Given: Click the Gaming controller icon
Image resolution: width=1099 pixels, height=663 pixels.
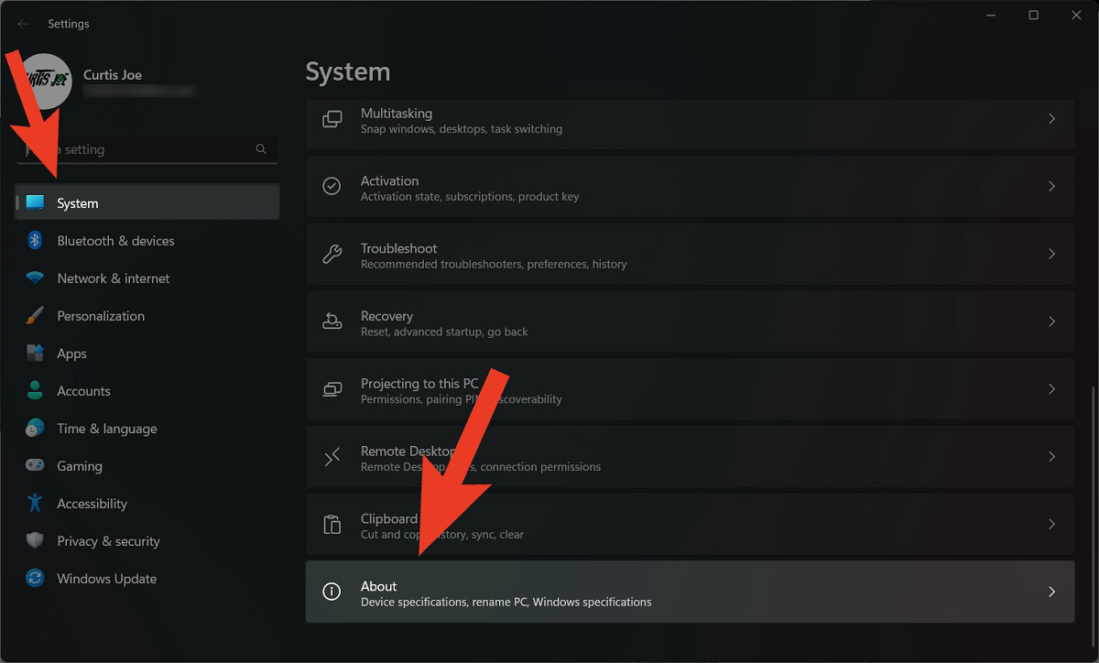Looking at the screenshot, I should point(35,466).
